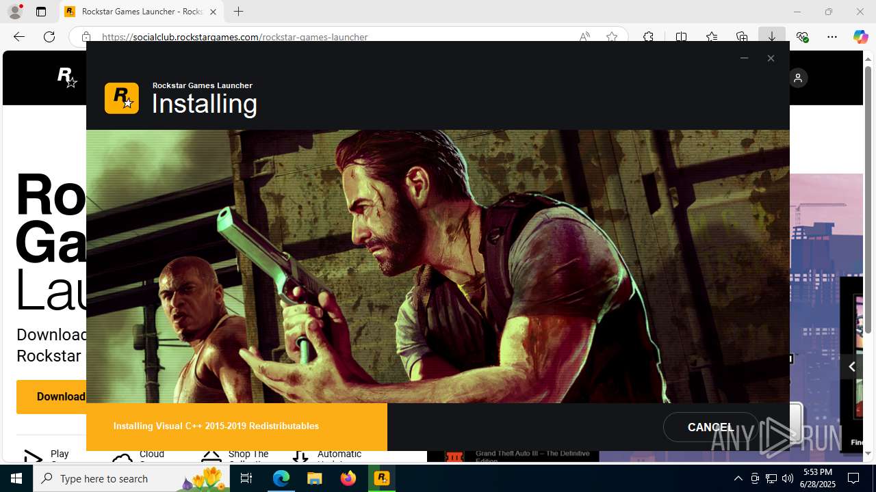Open Edge downloads panel
Viewport: 876px width, 492px height.
click(x=771, y=37)
